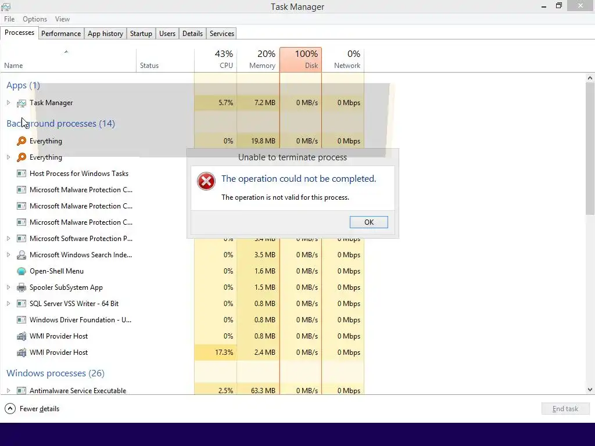
Task: Click the Task Manager title bar icon
Action: click(x=6, y=6)
